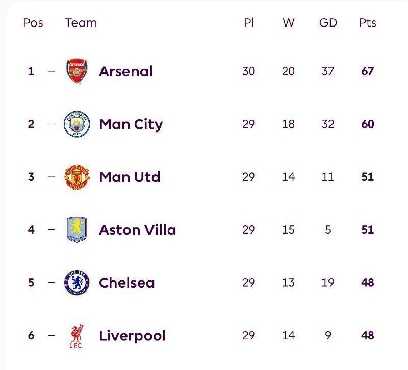Click the GD column header
This screenshot has height=370, width=408.
point(328,23)
